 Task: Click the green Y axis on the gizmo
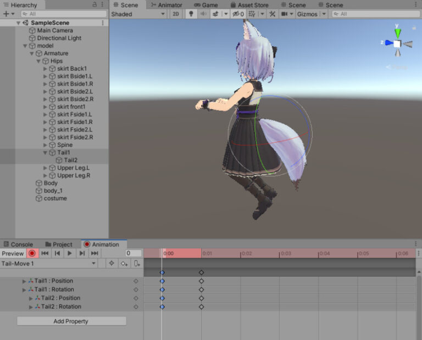397,32
